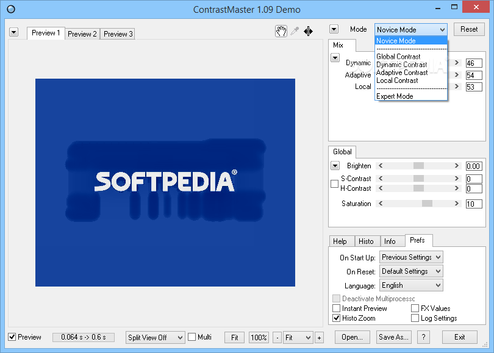This screenshot has width=494, height=353.
Task: Choose Expert Mode option
Action: pyautogui.click(x=411, y=96)
